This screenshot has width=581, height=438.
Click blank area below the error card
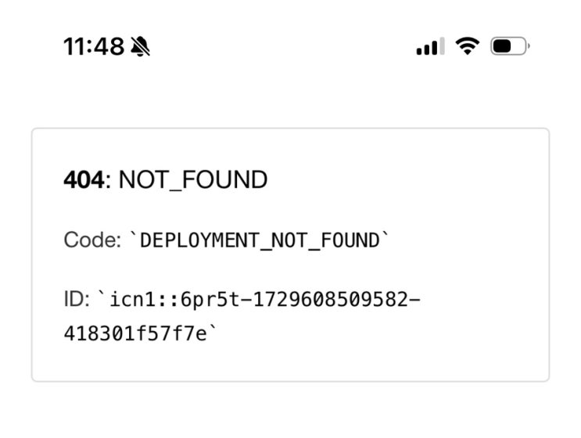pyautogui.click(x=290, y=410)
